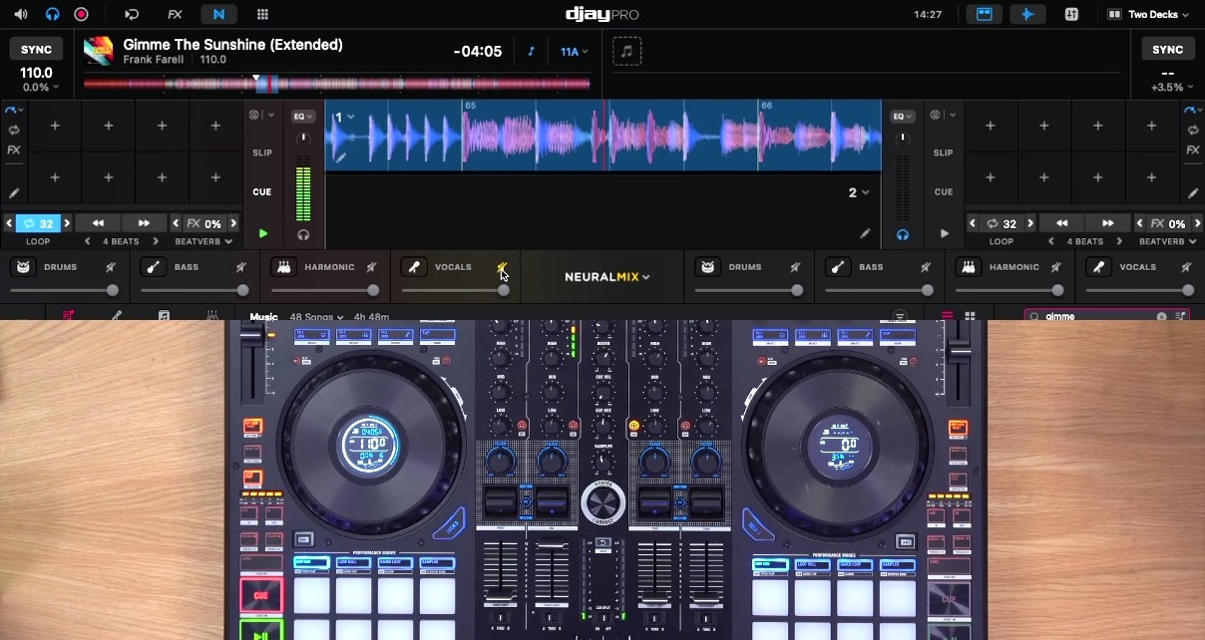Click the right deck BASS guitar stem icon

(838, 267)
